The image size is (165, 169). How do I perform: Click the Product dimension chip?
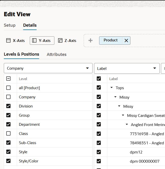(111, 40)
